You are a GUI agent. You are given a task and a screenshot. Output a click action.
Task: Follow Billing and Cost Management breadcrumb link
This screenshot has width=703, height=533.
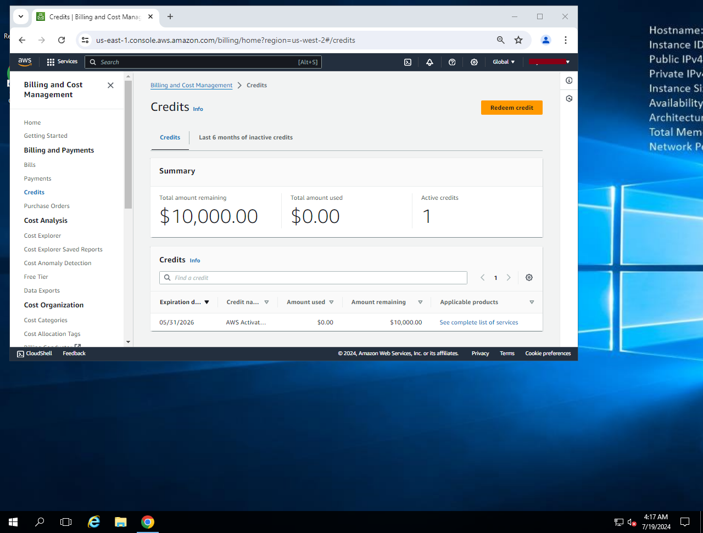point(192,85)
